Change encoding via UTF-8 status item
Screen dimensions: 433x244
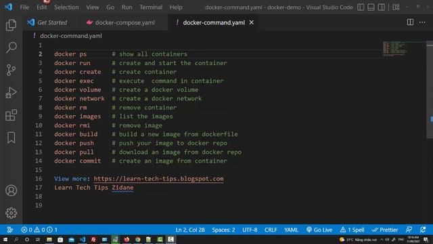click(250, 230)
